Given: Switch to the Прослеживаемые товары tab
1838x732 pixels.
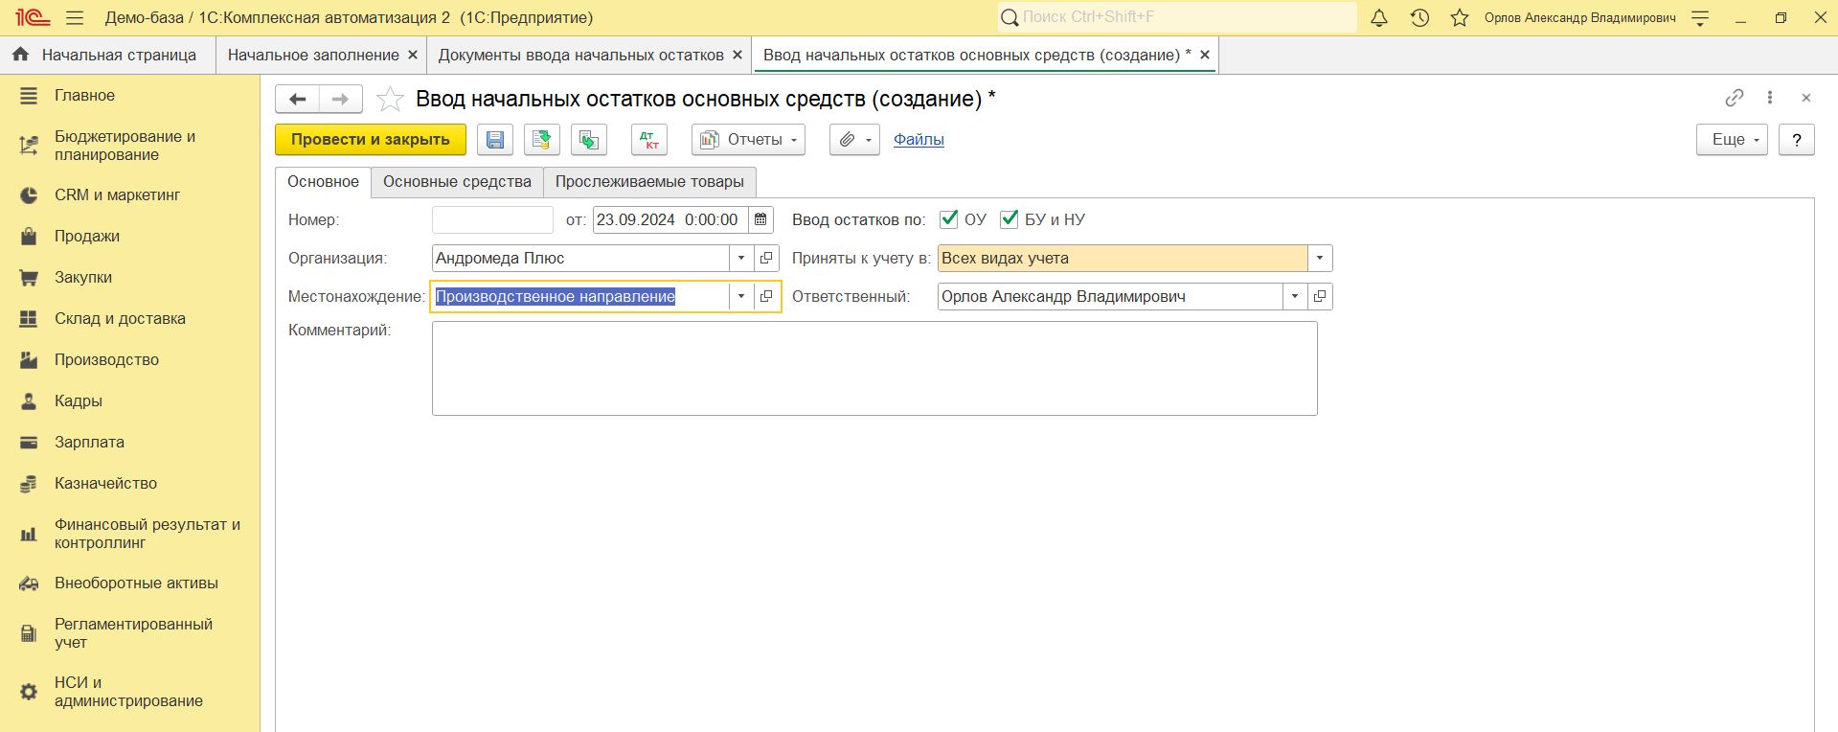Looking at the screenshot, I should click(649, 182).
